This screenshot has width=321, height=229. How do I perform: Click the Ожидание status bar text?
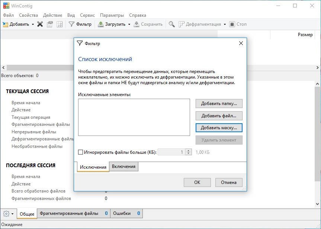[x=12, y=225]
